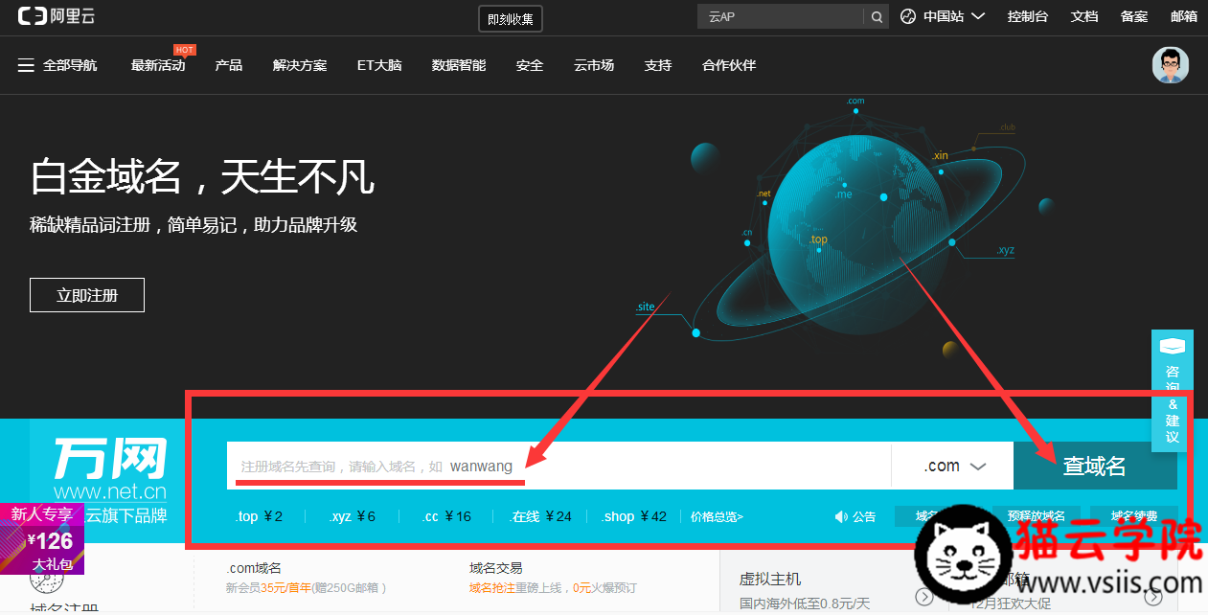Open the 最新活动 menu

point(158,65)
